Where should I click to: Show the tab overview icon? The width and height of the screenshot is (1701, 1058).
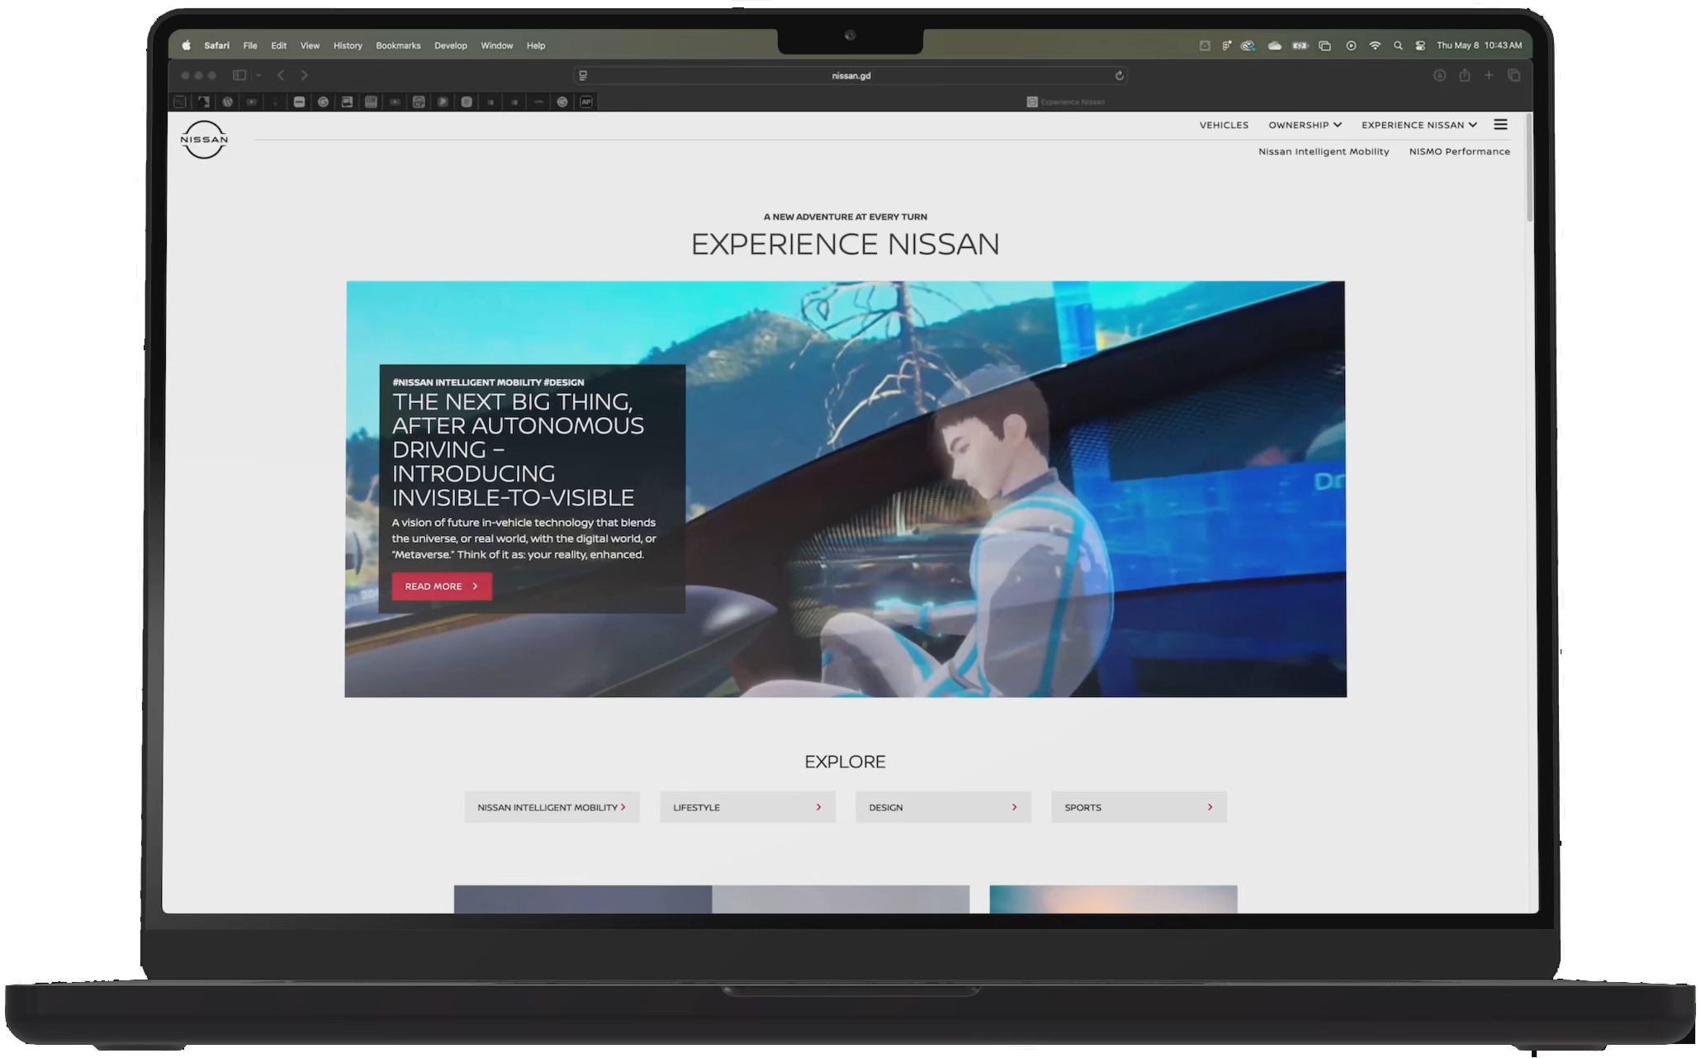[x=1514, y=75]
